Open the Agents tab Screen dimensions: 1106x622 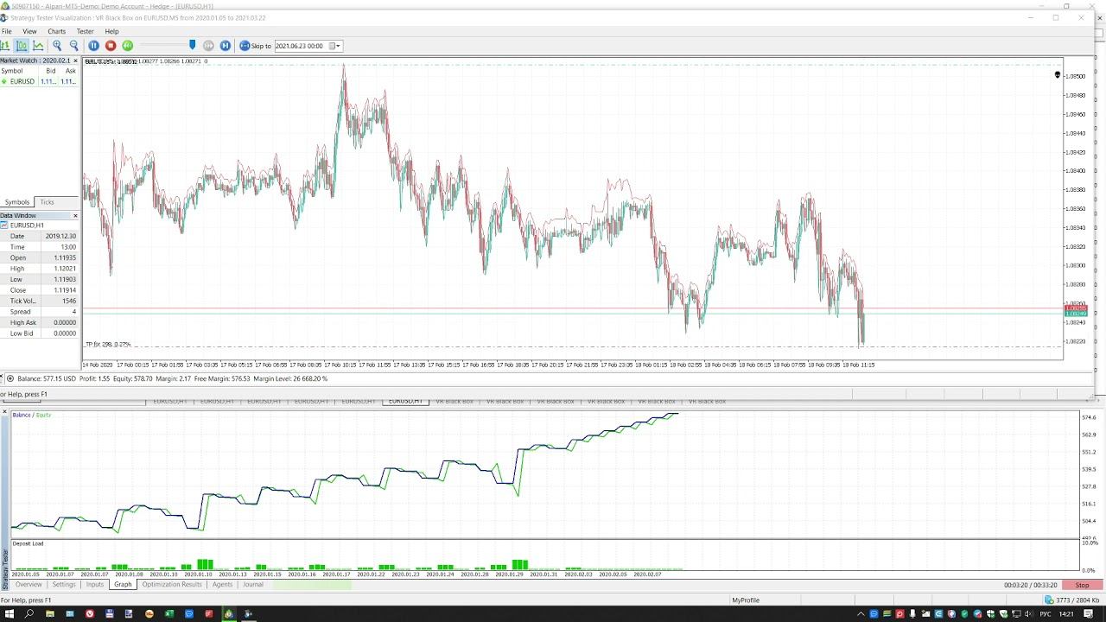pos(223,585)
